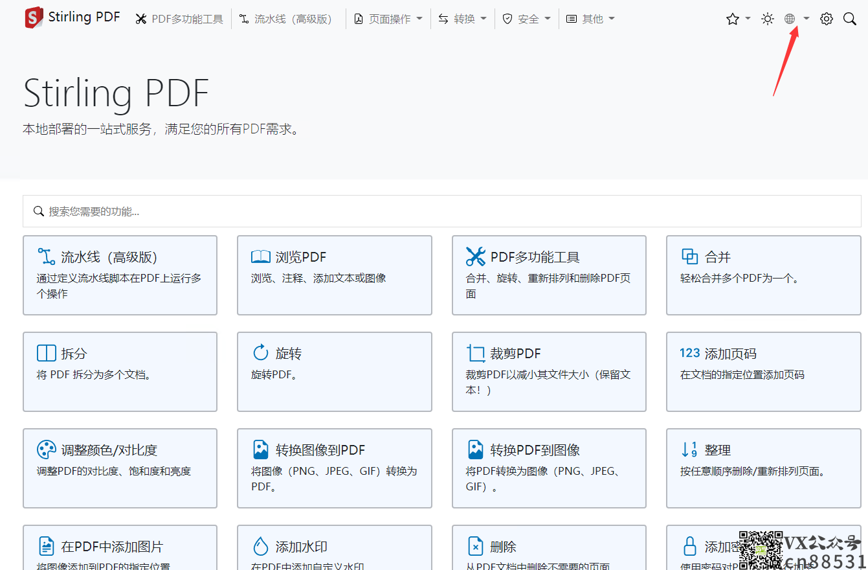The width and height of the screenshot is (868, 570).
Task: Click the 添加水印 droplet icon
Action: click(x=260, y=546)
